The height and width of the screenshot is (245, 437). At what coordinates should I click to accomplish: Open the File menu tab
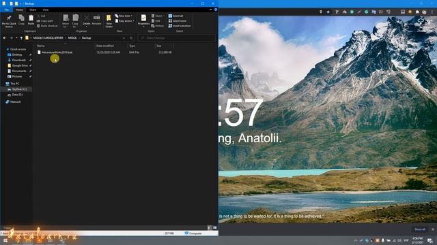[x=6, y=10]
